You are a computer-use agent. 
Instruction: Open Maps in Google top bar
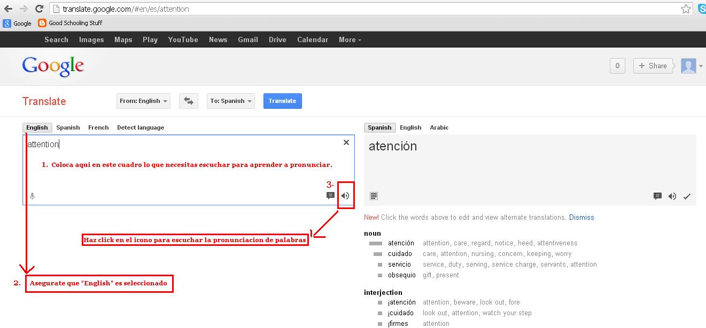point(123,39)
